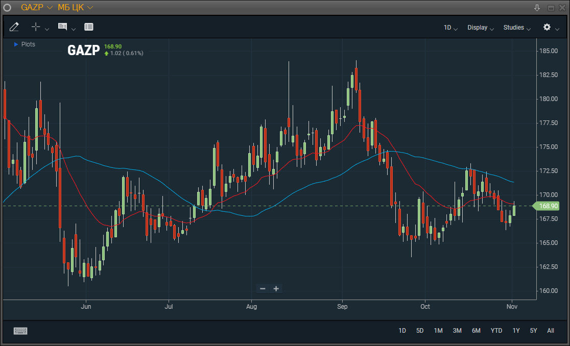Open the 1D interval dropdown
The width and height of the screenshot is (570, 346).
tap(450, 28)
